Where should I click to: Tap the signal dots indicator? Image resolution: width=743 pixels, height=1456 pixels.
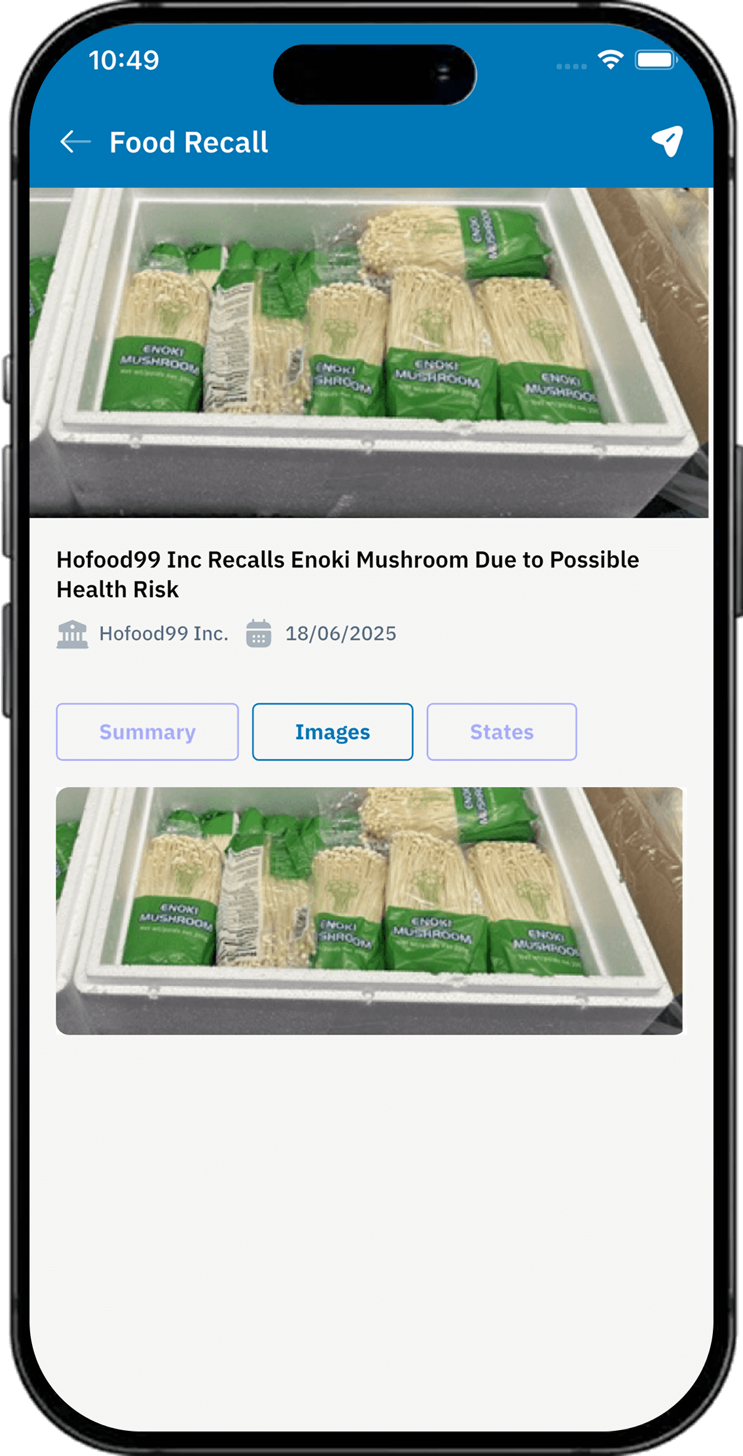pyautogui.click(x=571, y=66)
